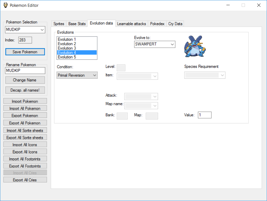Open the Cry Data tab
Viewport: 267px width, 201px height.
[x=175, y=24]
